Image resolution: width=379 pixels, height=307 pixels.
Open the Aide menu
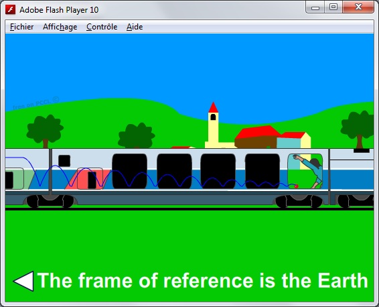pos(135,27)
